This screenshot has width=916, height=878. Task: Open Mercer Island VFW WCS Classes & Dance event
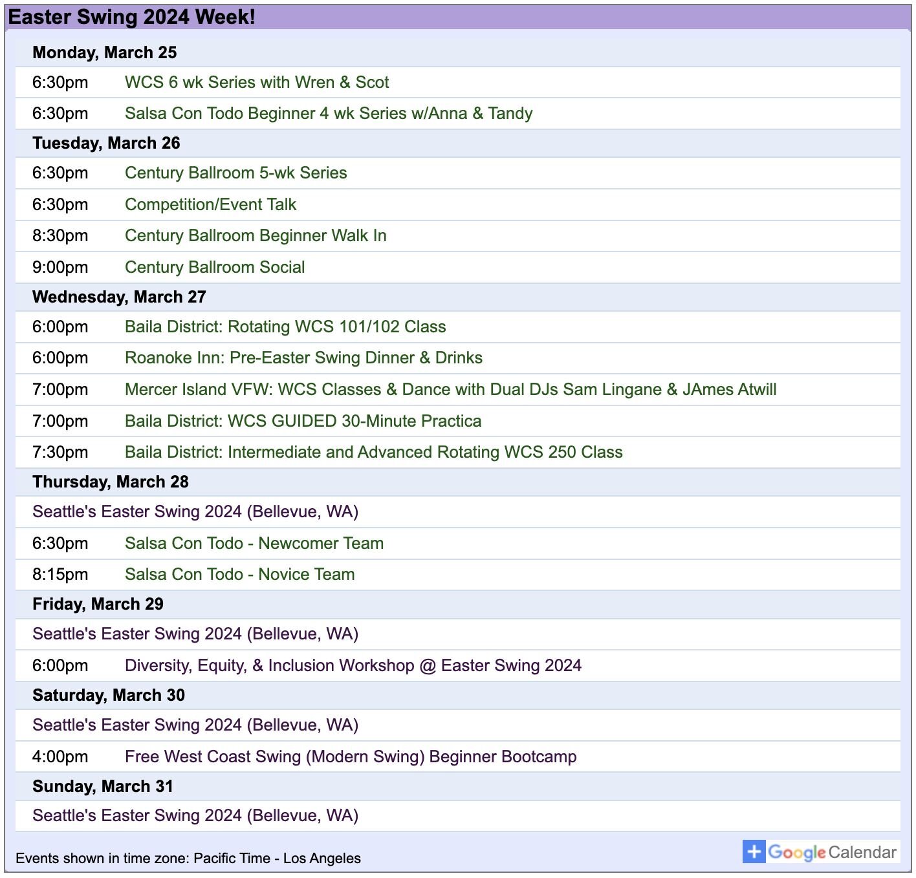click(451, 389)
